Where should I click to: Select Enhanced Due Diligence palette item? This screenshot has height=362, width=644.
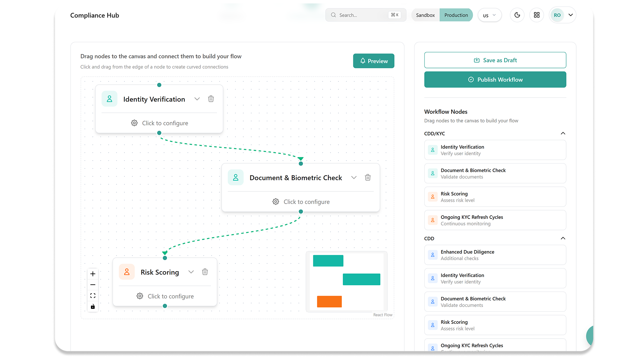pyautogui.click(x=495, y=255)
